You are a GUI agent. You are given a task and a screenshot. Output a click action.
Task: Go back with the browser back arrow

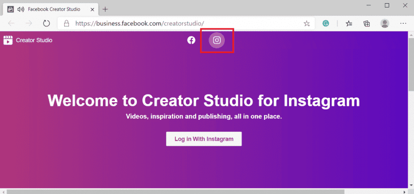point(11,24)
